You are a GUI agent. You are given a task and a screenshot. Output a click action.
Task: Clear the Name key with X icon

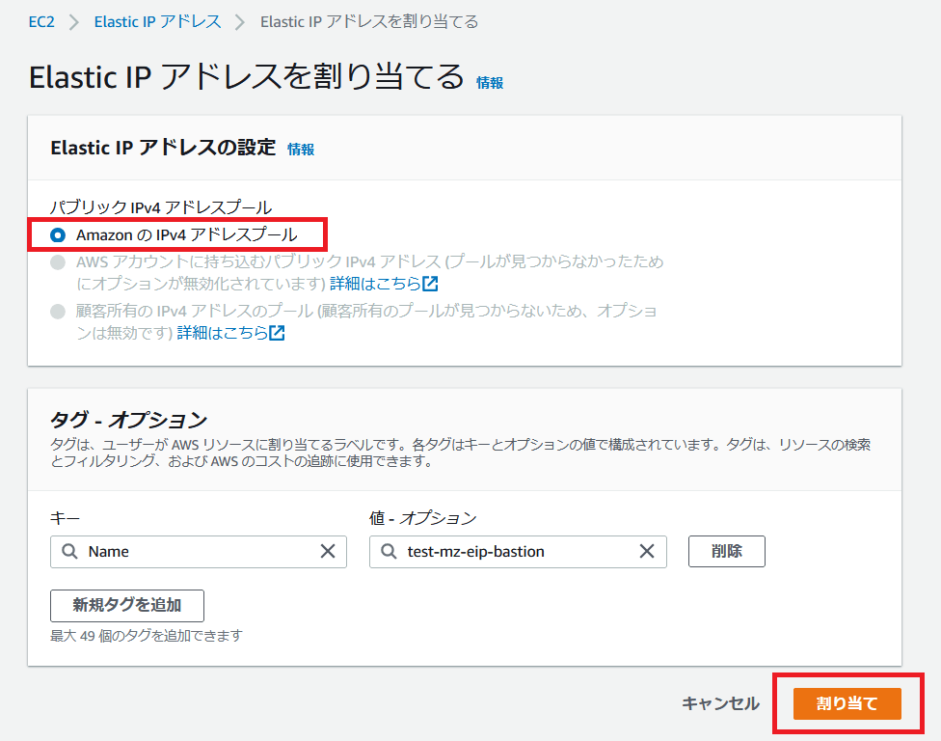(x=328, y=551)
